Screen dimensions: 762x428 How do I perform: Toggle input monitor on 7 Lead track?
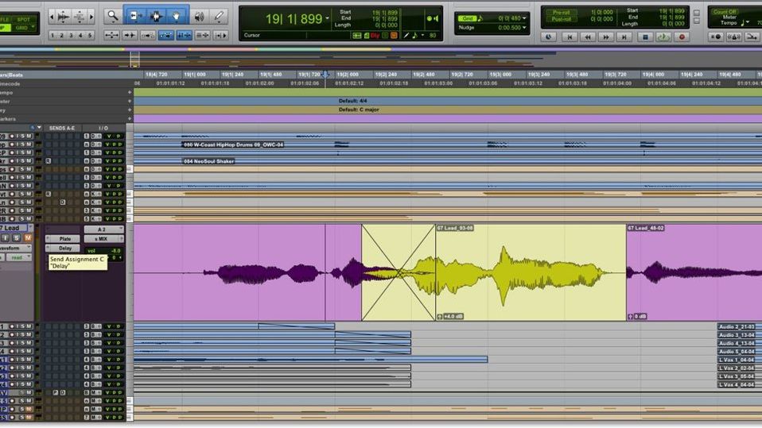pos(6,237)
